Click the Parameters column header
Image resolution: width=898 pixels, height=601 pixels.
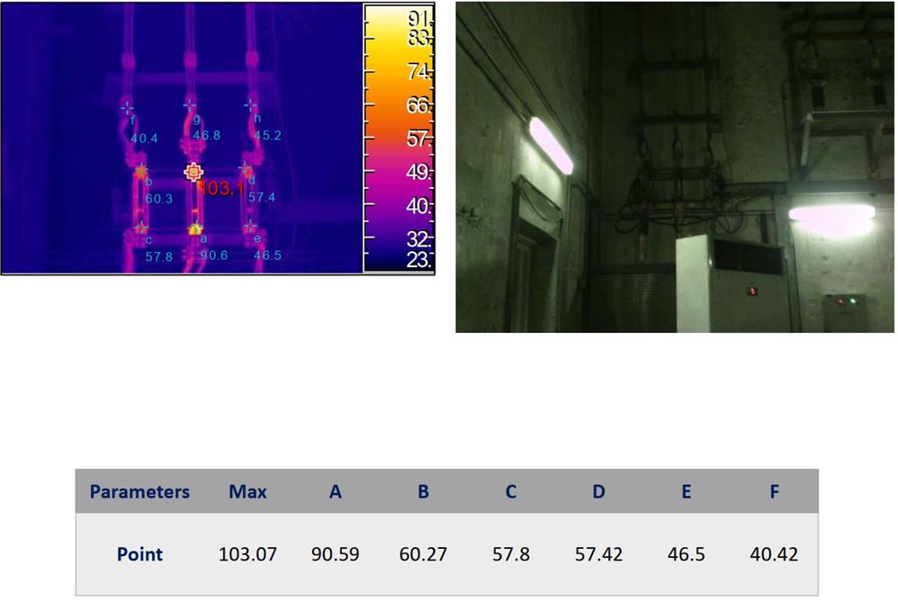(139, 491)
